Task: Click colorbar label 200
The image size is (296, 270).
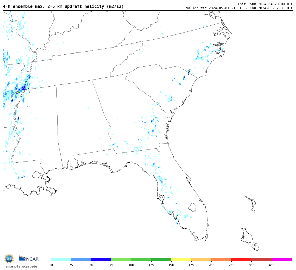Action: pos(211,265)
